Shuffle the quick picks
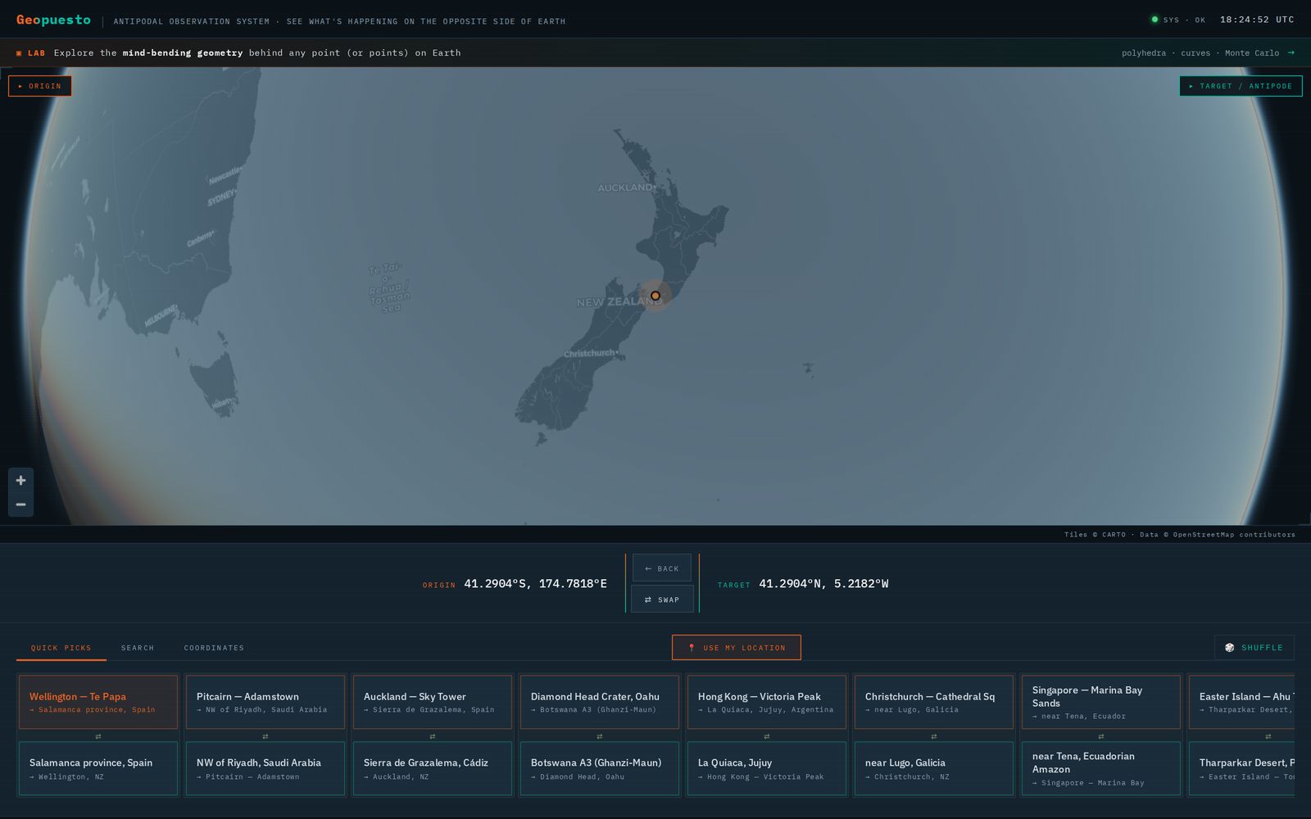 (x=1254, y=648)
